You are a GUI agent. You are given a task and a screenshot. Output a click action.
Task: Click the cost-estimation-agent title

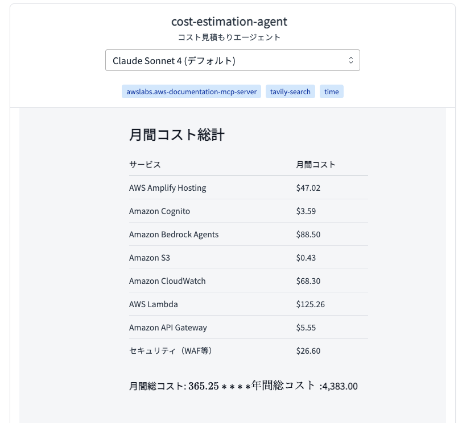(229, 22)
